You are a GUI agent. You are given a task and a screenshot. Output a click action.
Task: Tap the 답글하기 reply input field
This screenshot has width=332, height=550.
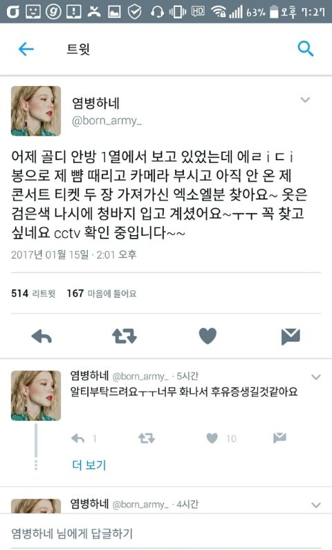[166, 533]
